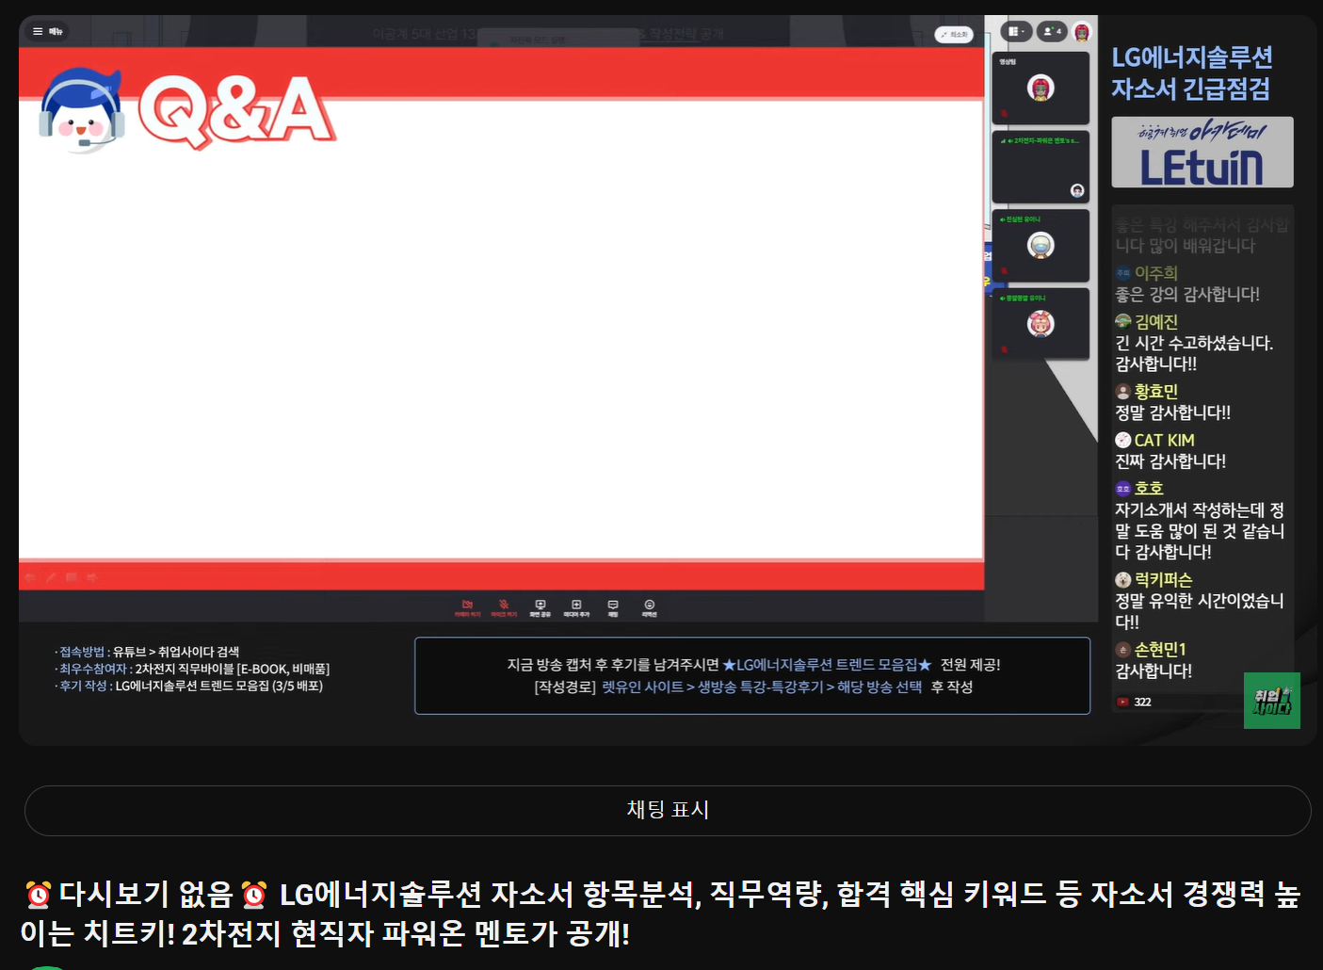Click the '최우수참여자 : 2차전지 직무바이블' line
Viewport: 1323px width, 970px height.
tap(192, 669)
